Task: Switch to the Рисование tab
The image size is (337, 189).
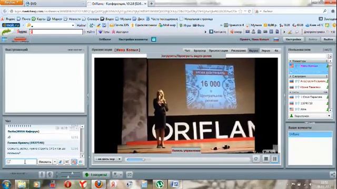Action: [x=239, y=50]
